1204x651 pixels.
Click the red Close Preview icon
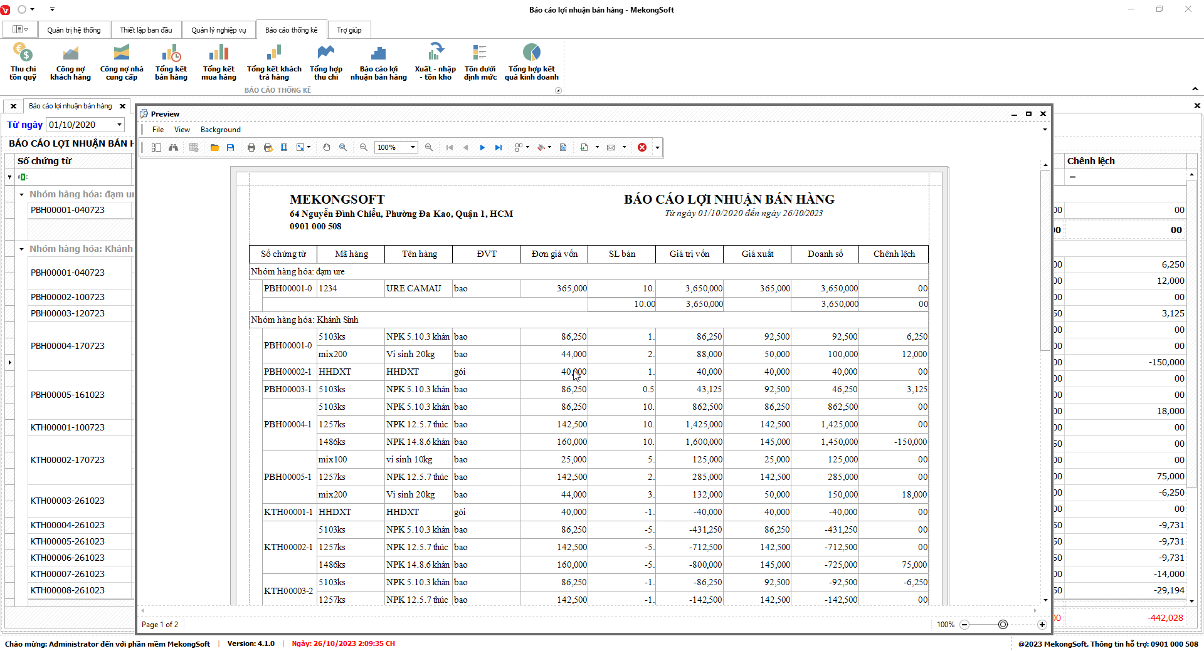point(642,147)
